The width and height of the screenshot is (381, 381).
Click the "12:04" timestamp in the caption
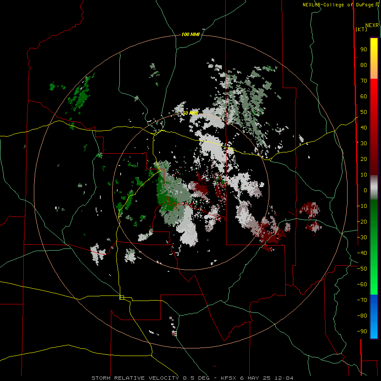pos(284,378)
